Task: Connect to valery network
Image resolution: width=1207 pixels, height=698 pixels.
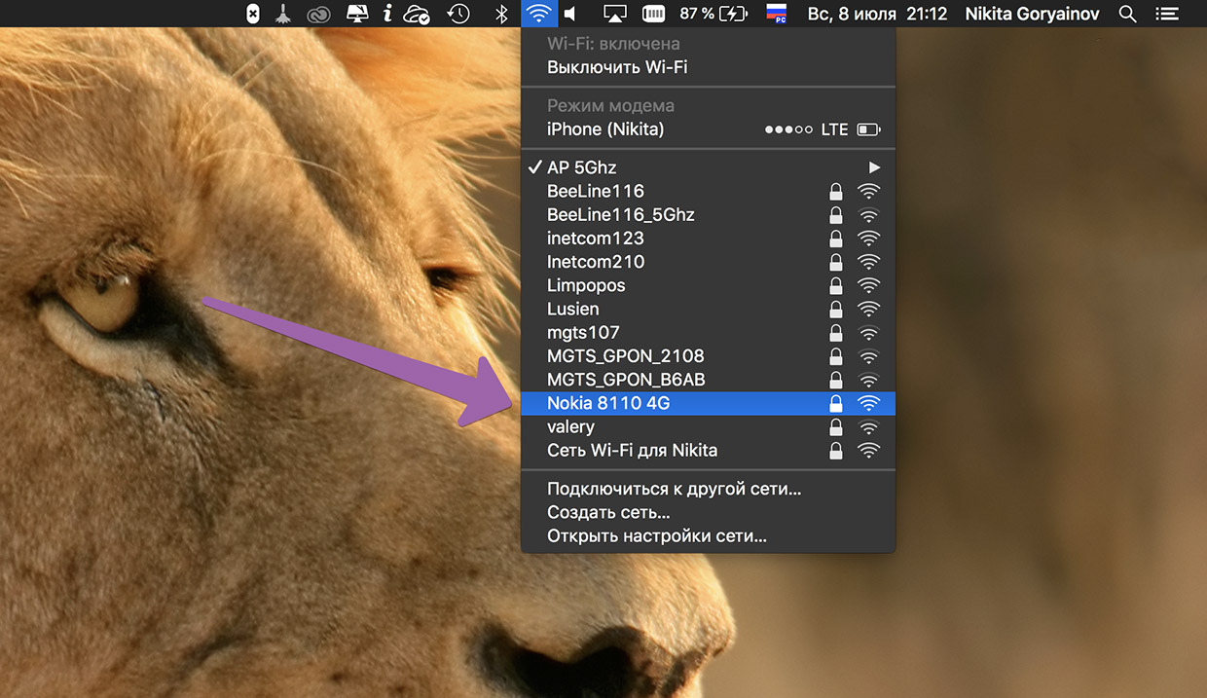Action: pos(708,426)
